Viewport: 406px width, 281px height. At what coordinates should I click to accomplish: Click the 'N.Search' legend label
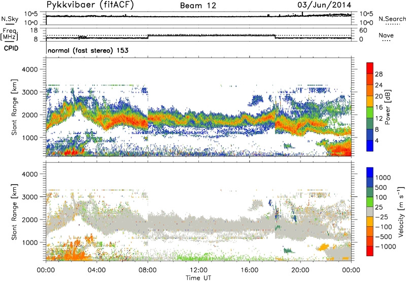[392, 19]
